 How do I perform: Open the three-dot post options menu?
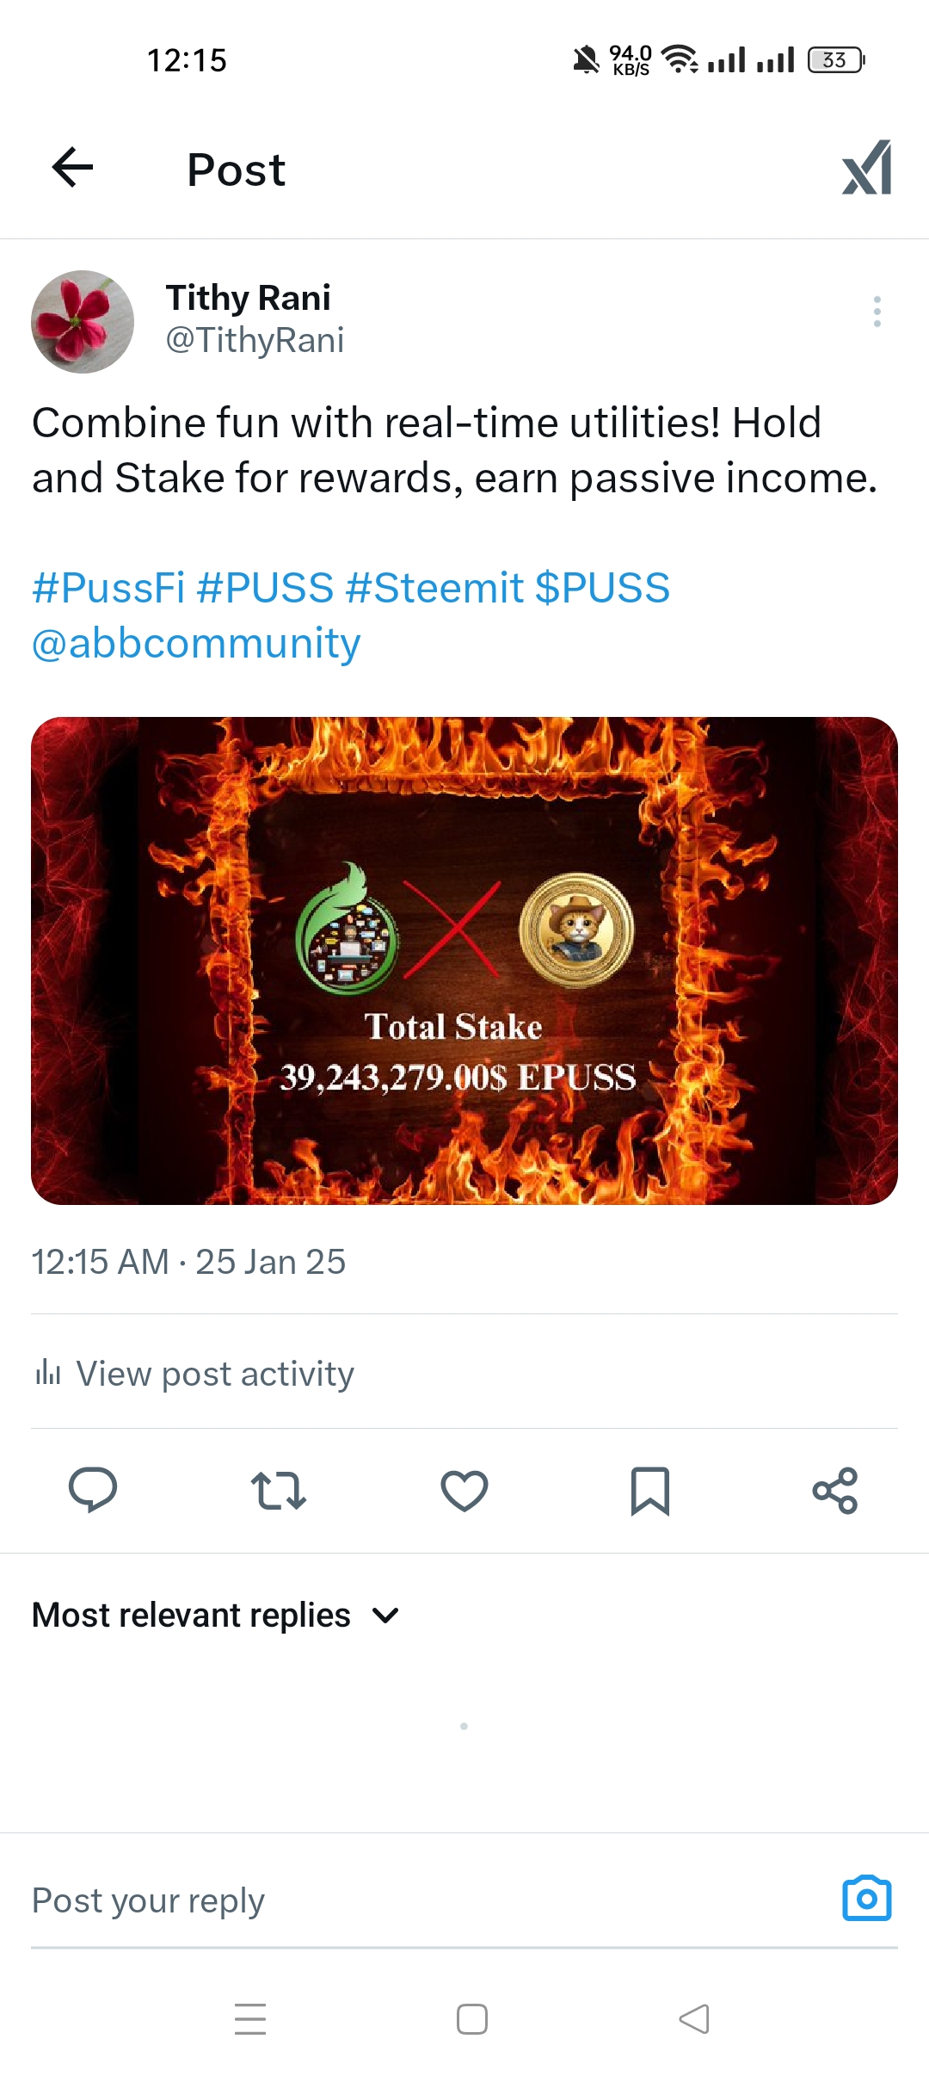[x=877, y=312]
